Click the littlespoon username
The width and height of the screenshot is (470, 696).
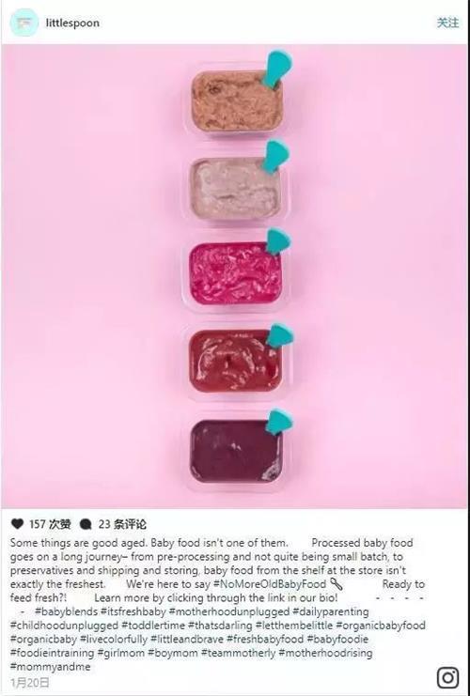(72, 23)
